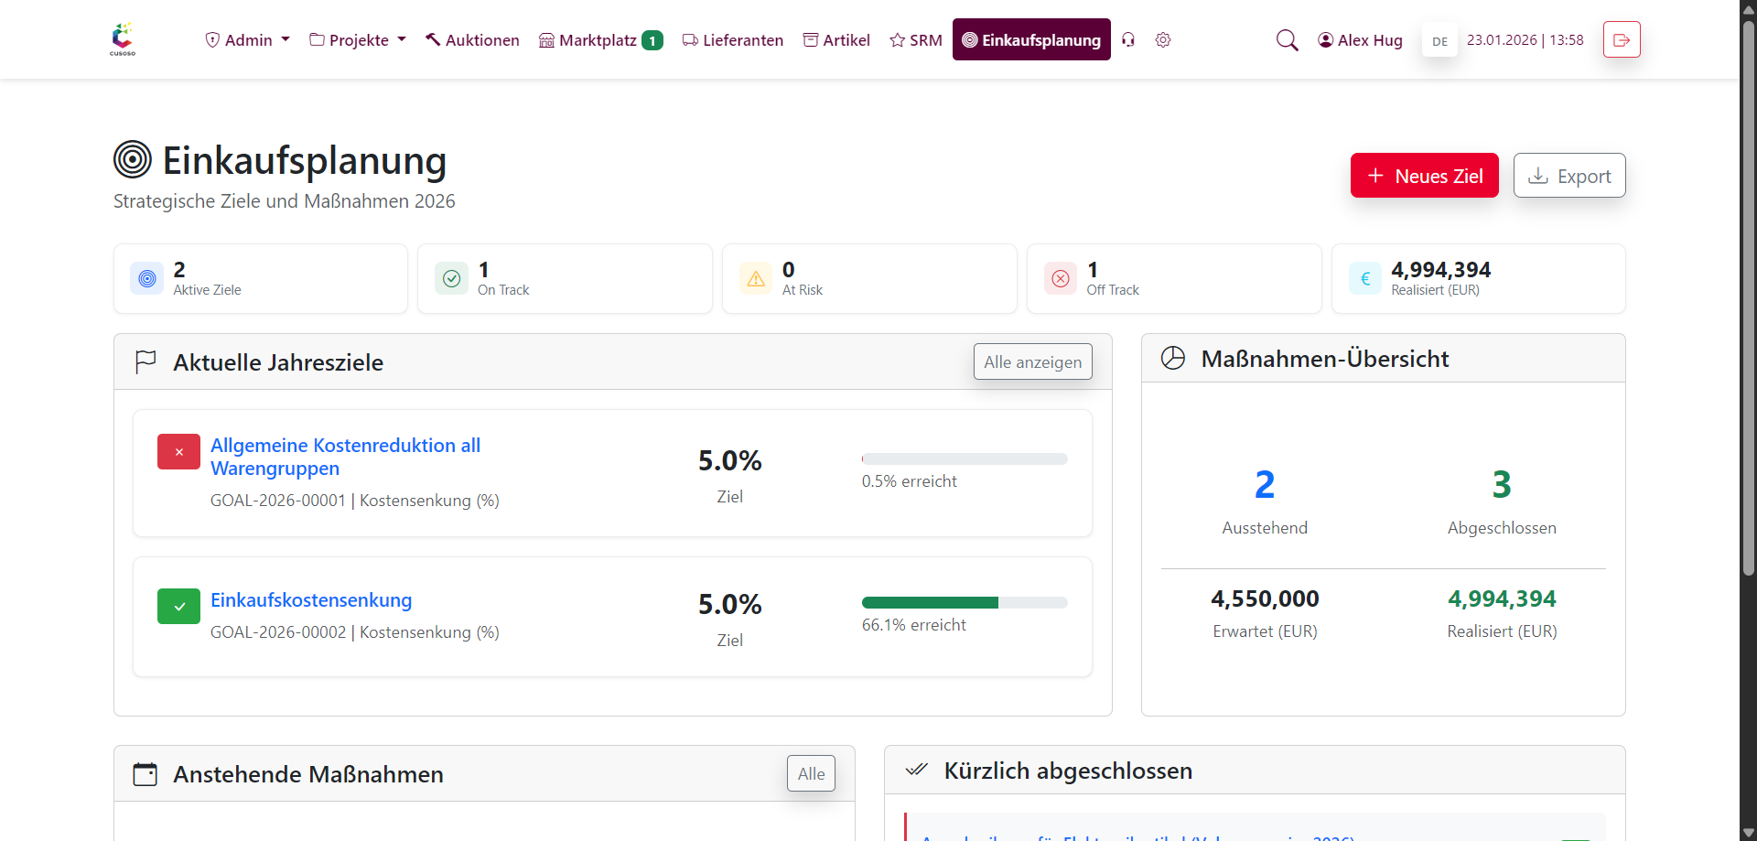1757x841 pixels.
Task: Expand the Admin dropdown menu
Action: click(246, 39)
